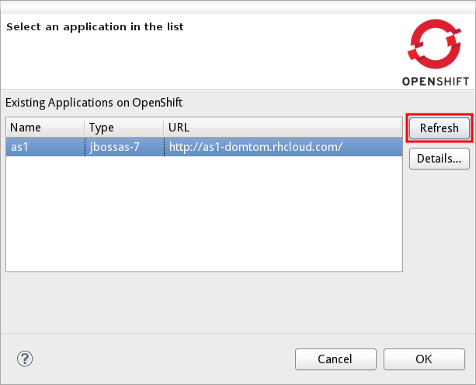Open application Details... button

click(x=440, y=159)
